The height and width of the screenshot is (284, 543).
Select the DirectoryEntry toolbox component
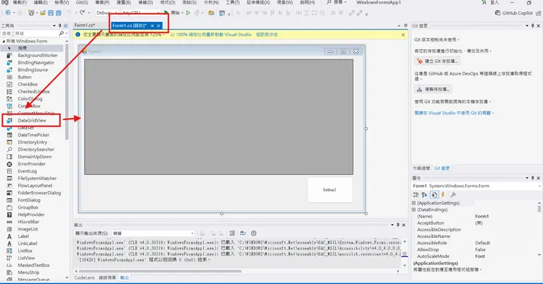pos(32,142)
